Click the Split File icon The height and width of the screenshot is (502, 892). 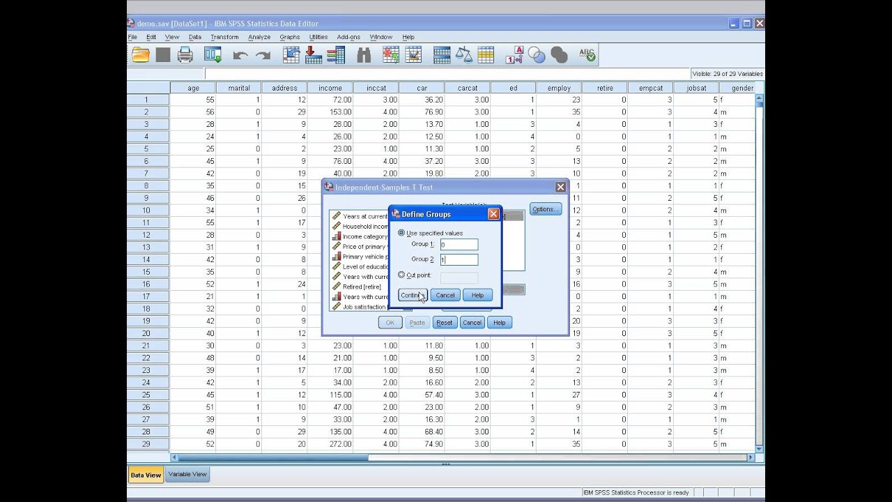point(441,55)
